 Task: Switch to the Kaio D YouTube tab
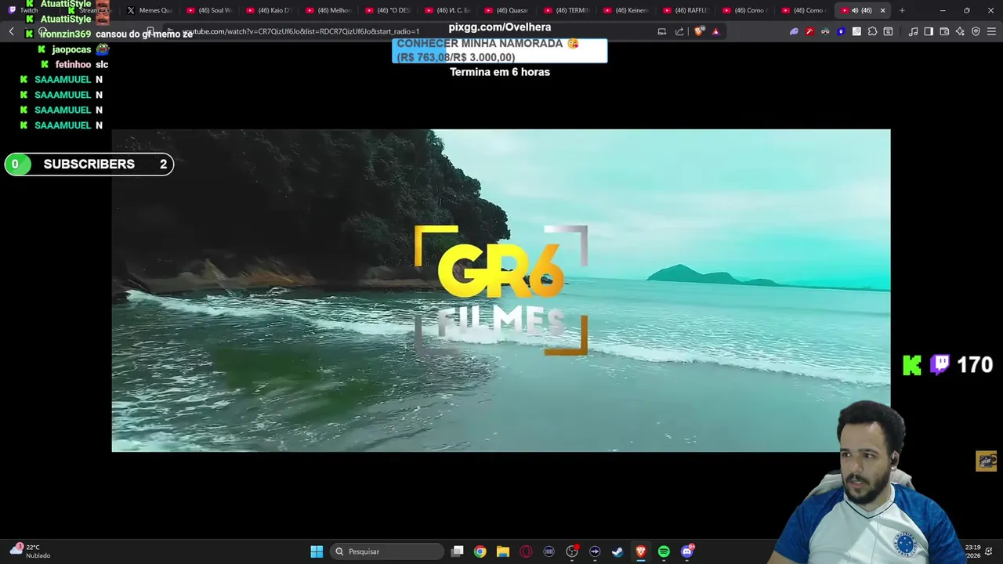tap(269, 10)
